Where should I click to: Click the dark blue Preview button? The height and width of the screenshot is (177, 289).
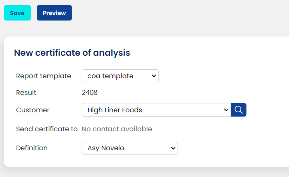[x=54, y=13]
